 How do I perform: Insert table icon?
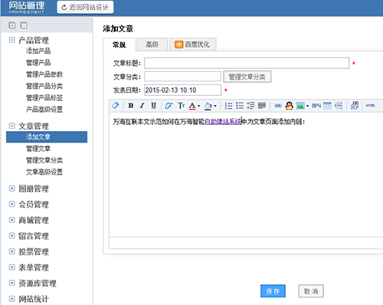(327, 106)
